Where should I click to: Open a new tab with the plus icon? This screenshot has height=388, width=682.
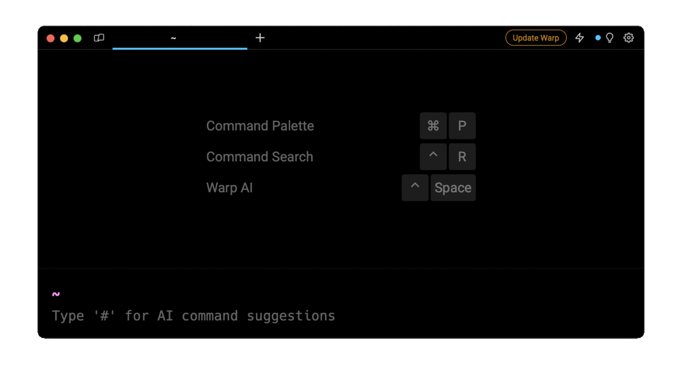[260, 37]
